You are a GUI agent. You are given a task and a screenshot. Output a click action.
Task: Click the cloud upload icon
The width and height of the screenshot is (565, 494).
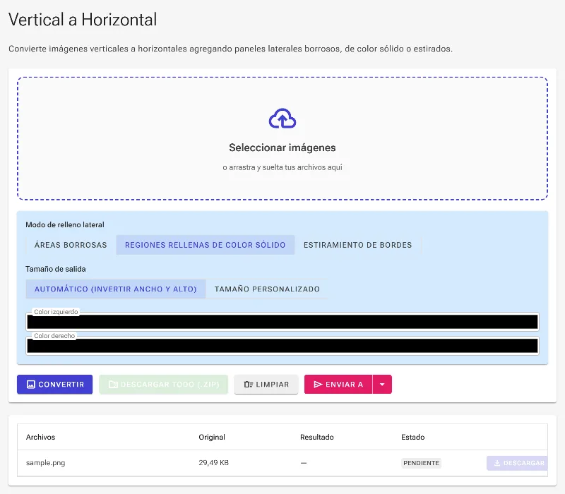(282, 119)
